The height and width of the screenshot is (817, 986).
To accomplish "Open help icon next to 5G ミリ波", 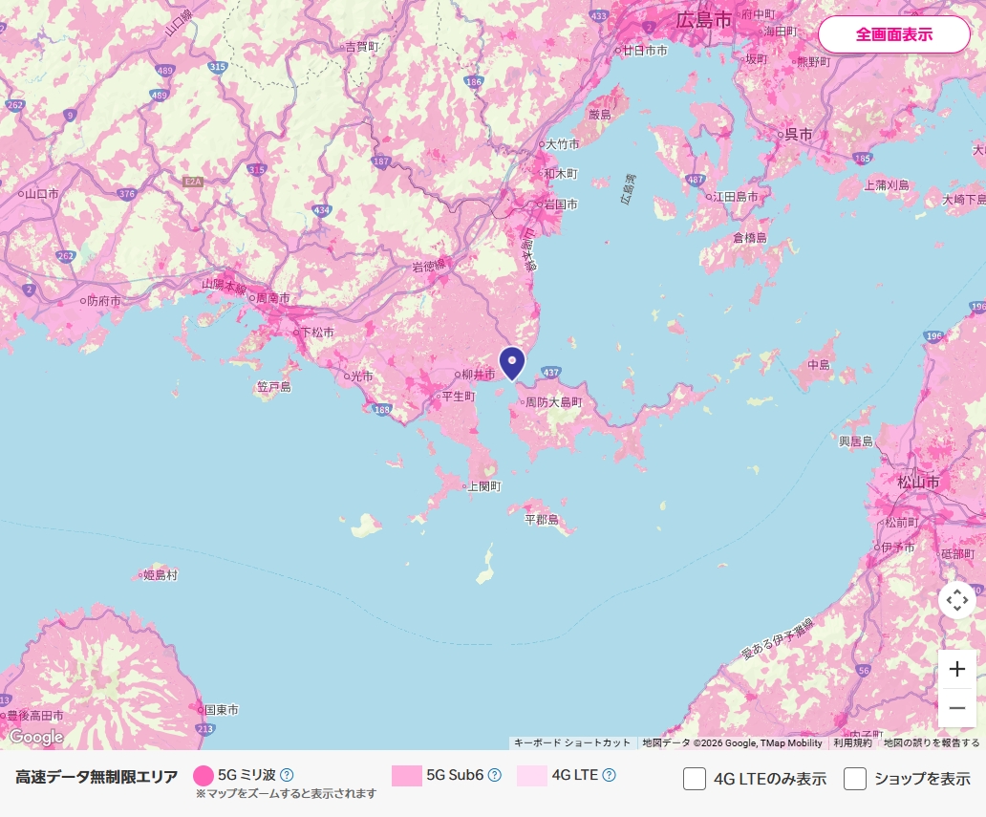I will pyautogui.click(x=287, y=775).
